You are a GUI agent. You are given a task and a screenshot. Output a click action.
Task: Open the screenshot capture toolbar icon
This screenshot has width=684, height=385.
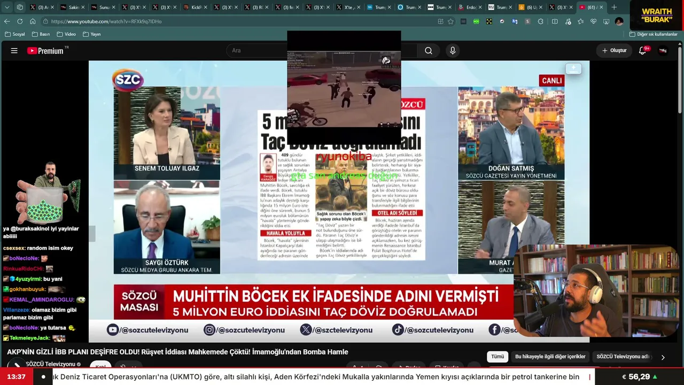606,21
